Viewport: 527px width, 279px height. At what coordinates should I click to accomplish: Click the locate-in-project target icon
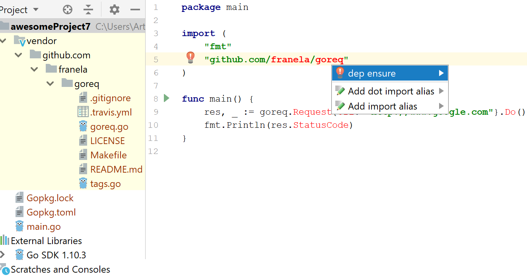(68, 10)
